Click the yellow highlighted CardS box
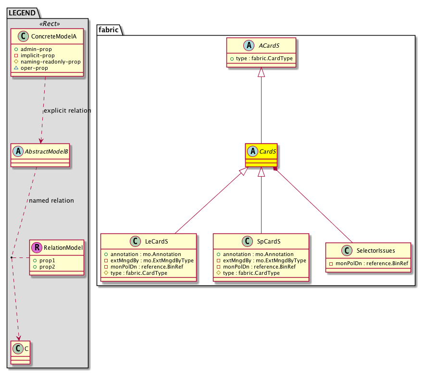The height and width of the screenshot is (373, 425). pos(262,154)
